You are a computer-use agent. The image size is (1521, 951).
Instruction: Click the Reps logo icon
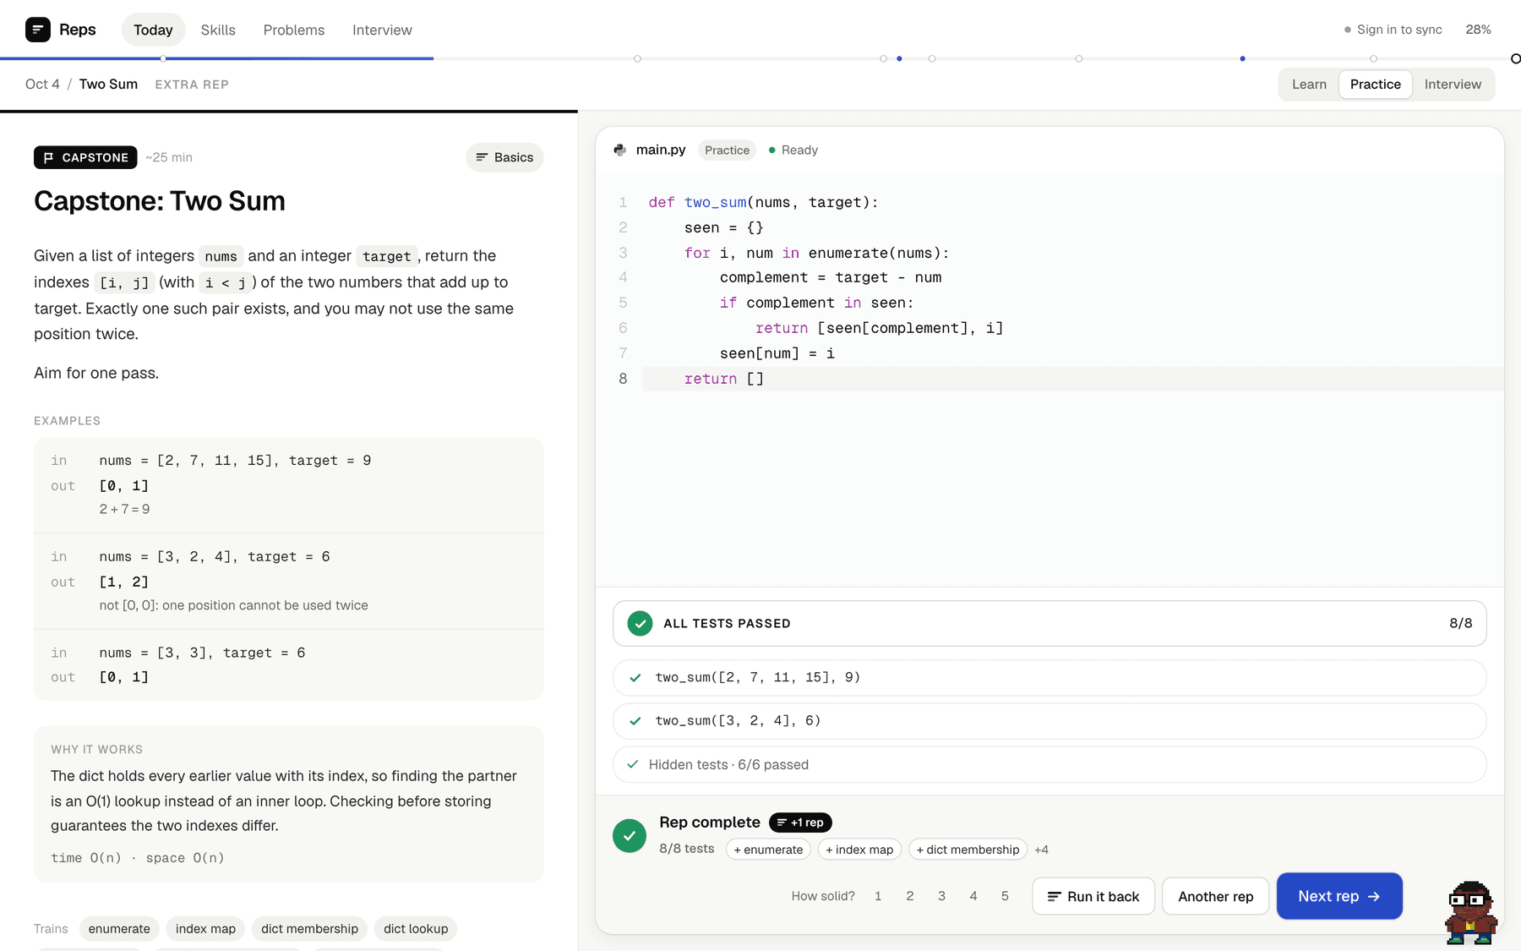point(37,30)
